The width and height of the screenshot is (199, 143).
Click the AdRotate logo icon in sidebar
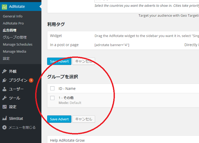click(4, 7)
